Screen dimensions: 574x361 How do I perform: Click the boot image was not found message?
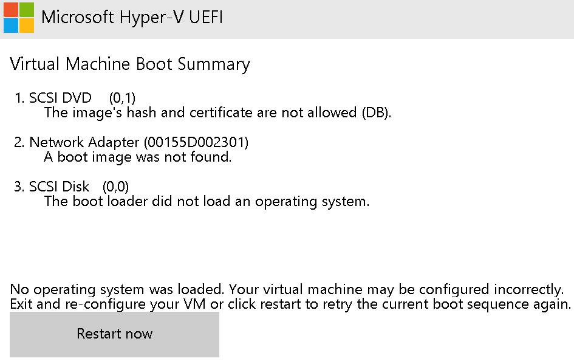pos(138,157)
